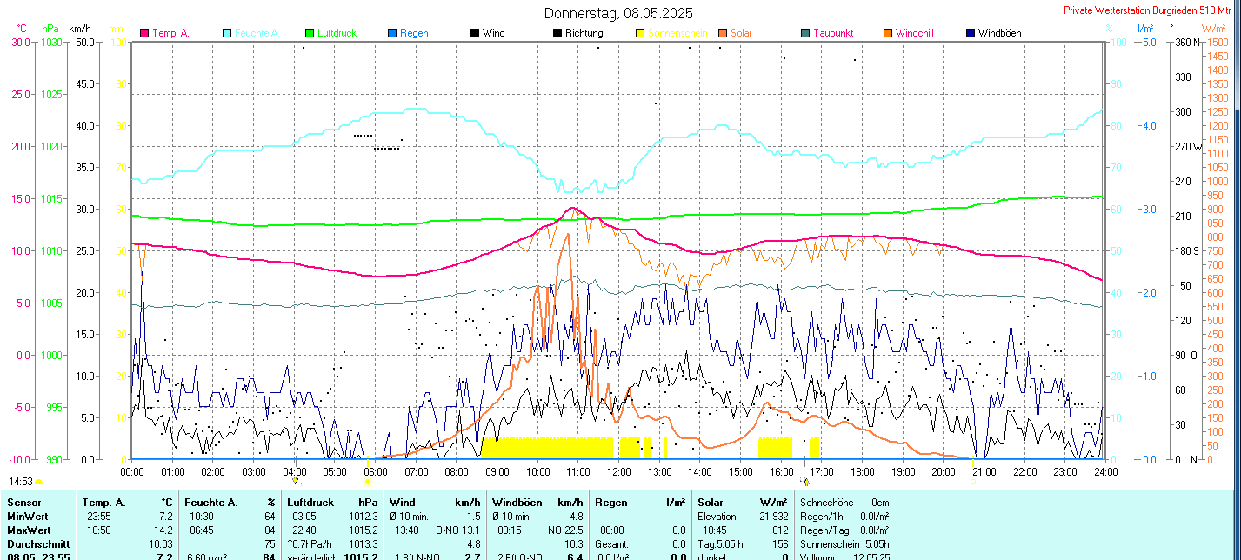Click the cyan Feuchte A. legend swatch
Viewport: 1241px width, 560px height.
pyautogui.click(x=227, y=33)
